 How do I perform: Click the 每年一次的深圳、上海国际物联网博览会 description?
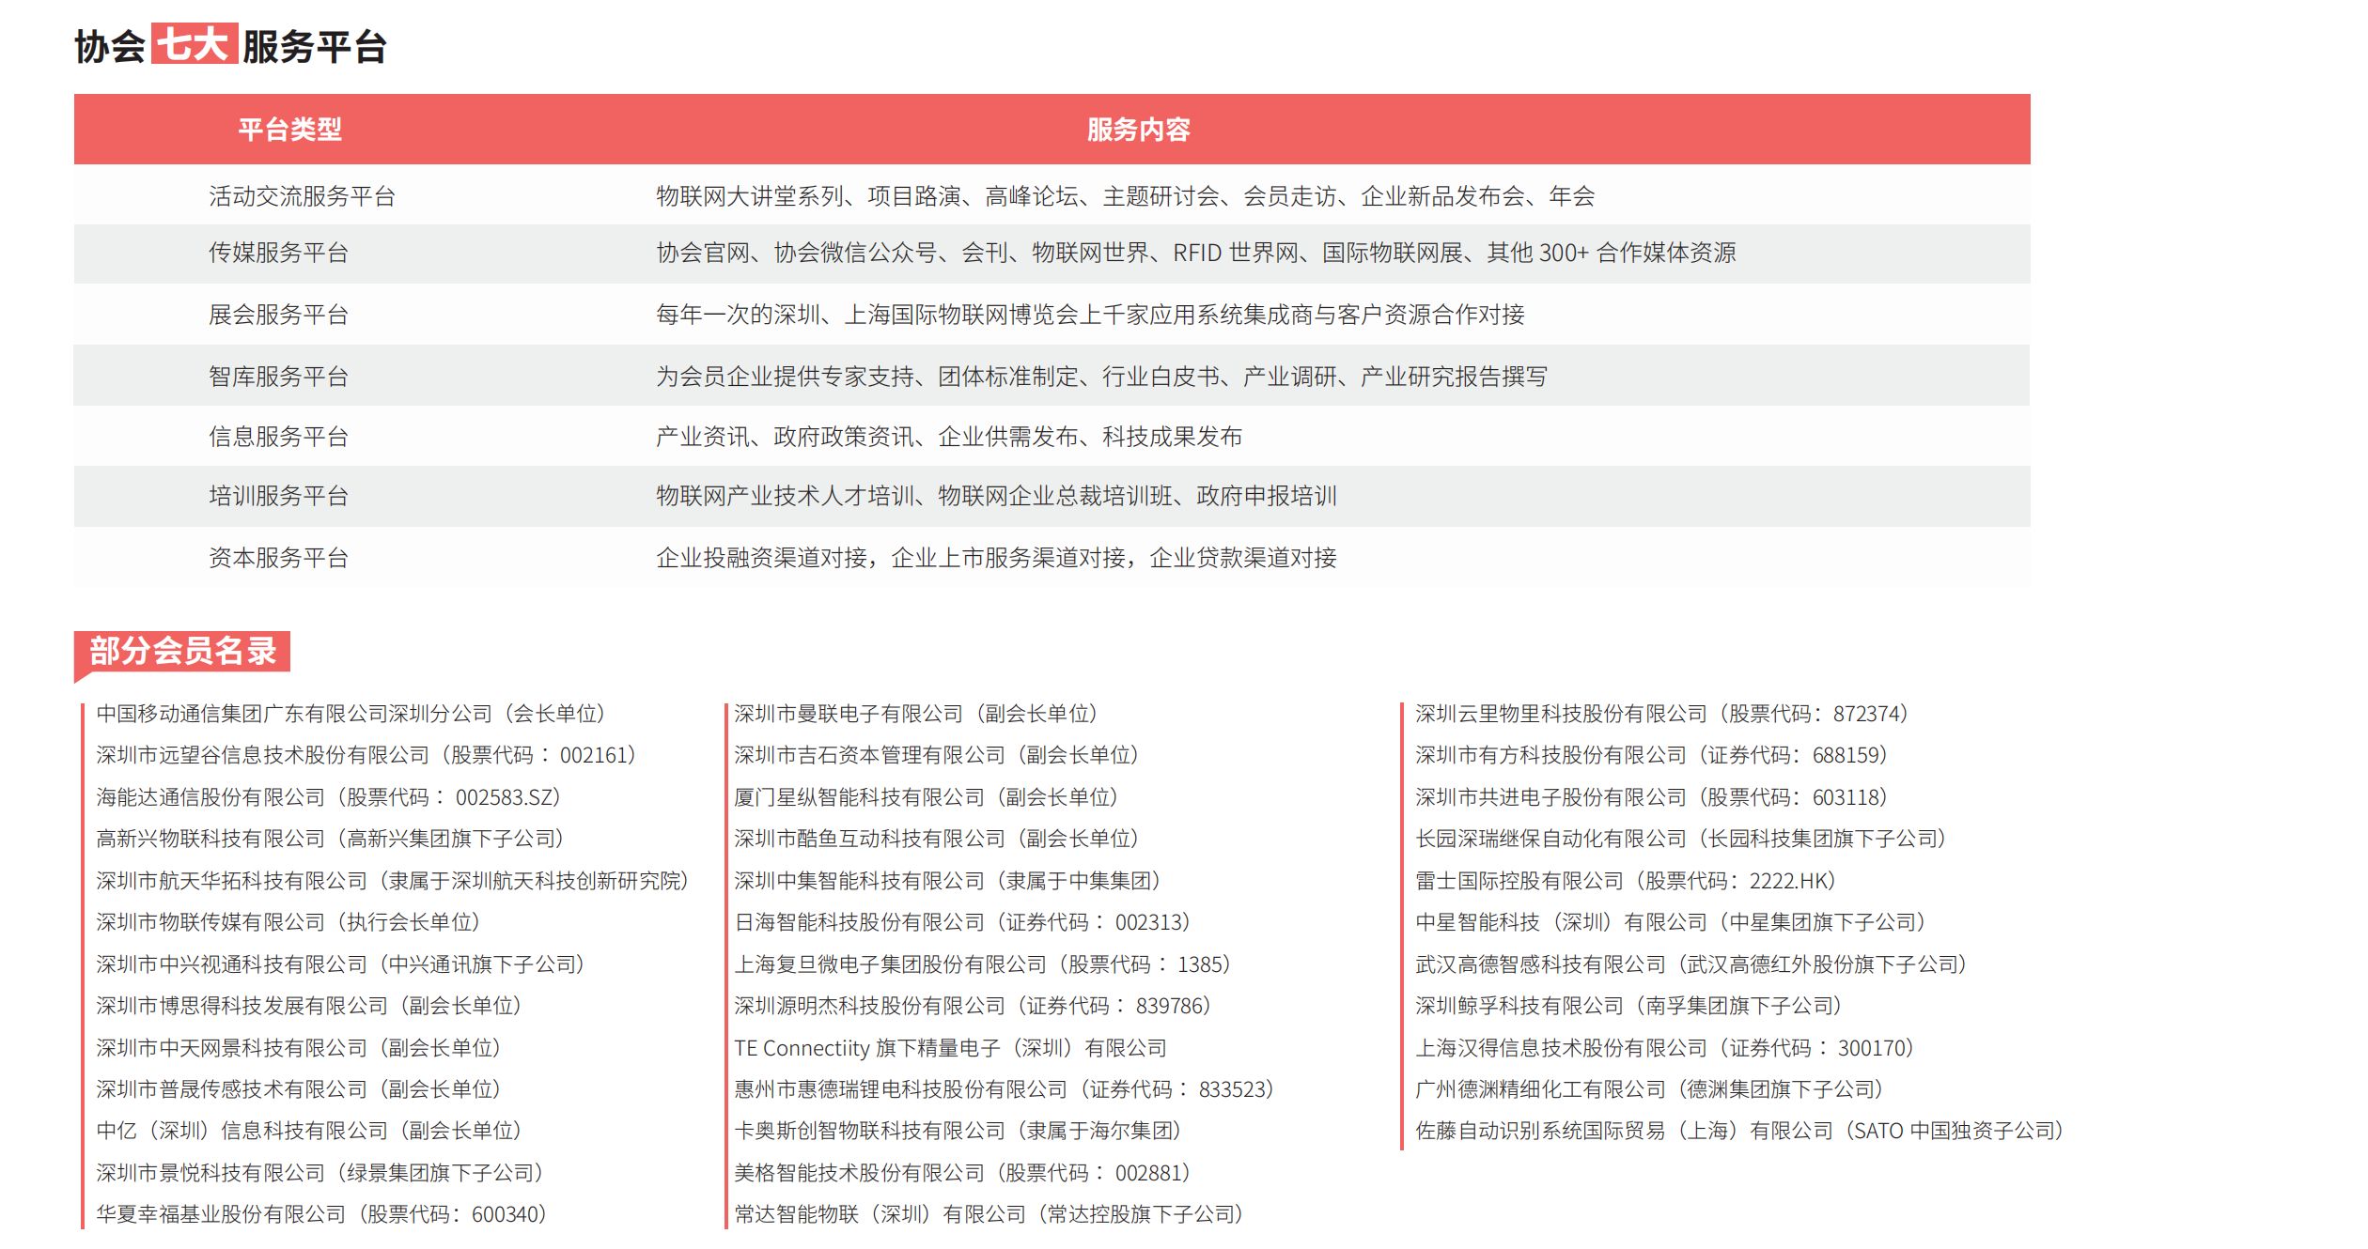pos(1090,315)
